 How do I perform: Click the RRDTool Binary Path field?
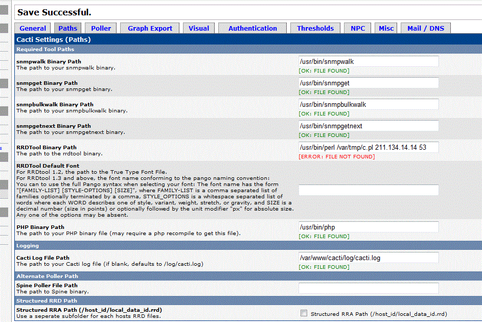(369, 148)
